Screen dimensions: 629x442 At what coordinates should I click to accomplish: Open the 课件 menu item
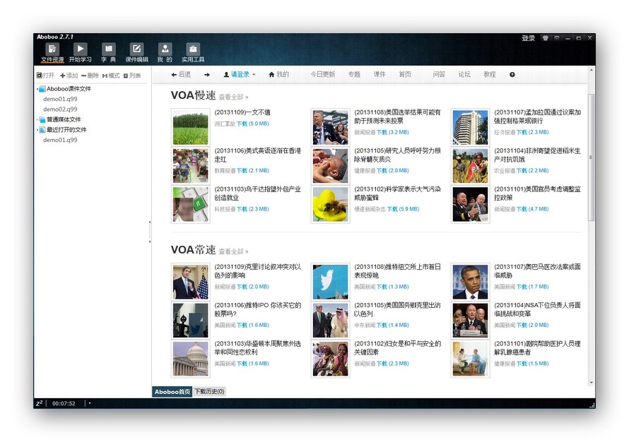click(380, 75)
